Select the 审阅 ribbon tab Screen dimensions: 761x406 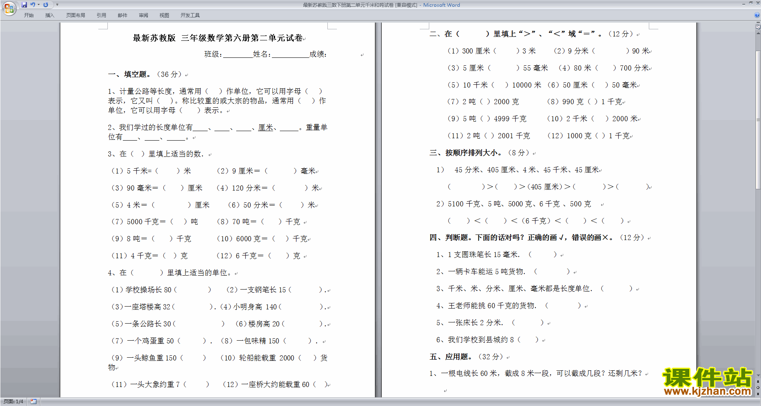coord(143,15)
